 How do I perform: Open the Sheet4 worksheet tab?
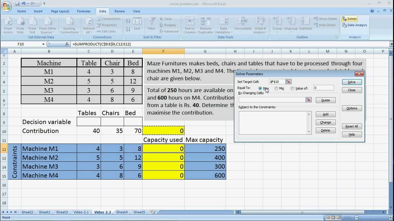[x=122, y=212]
